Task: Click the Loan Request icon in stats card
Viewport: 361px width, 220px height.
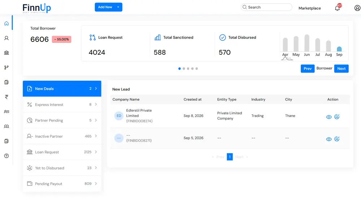Action: tap(92, 38)
